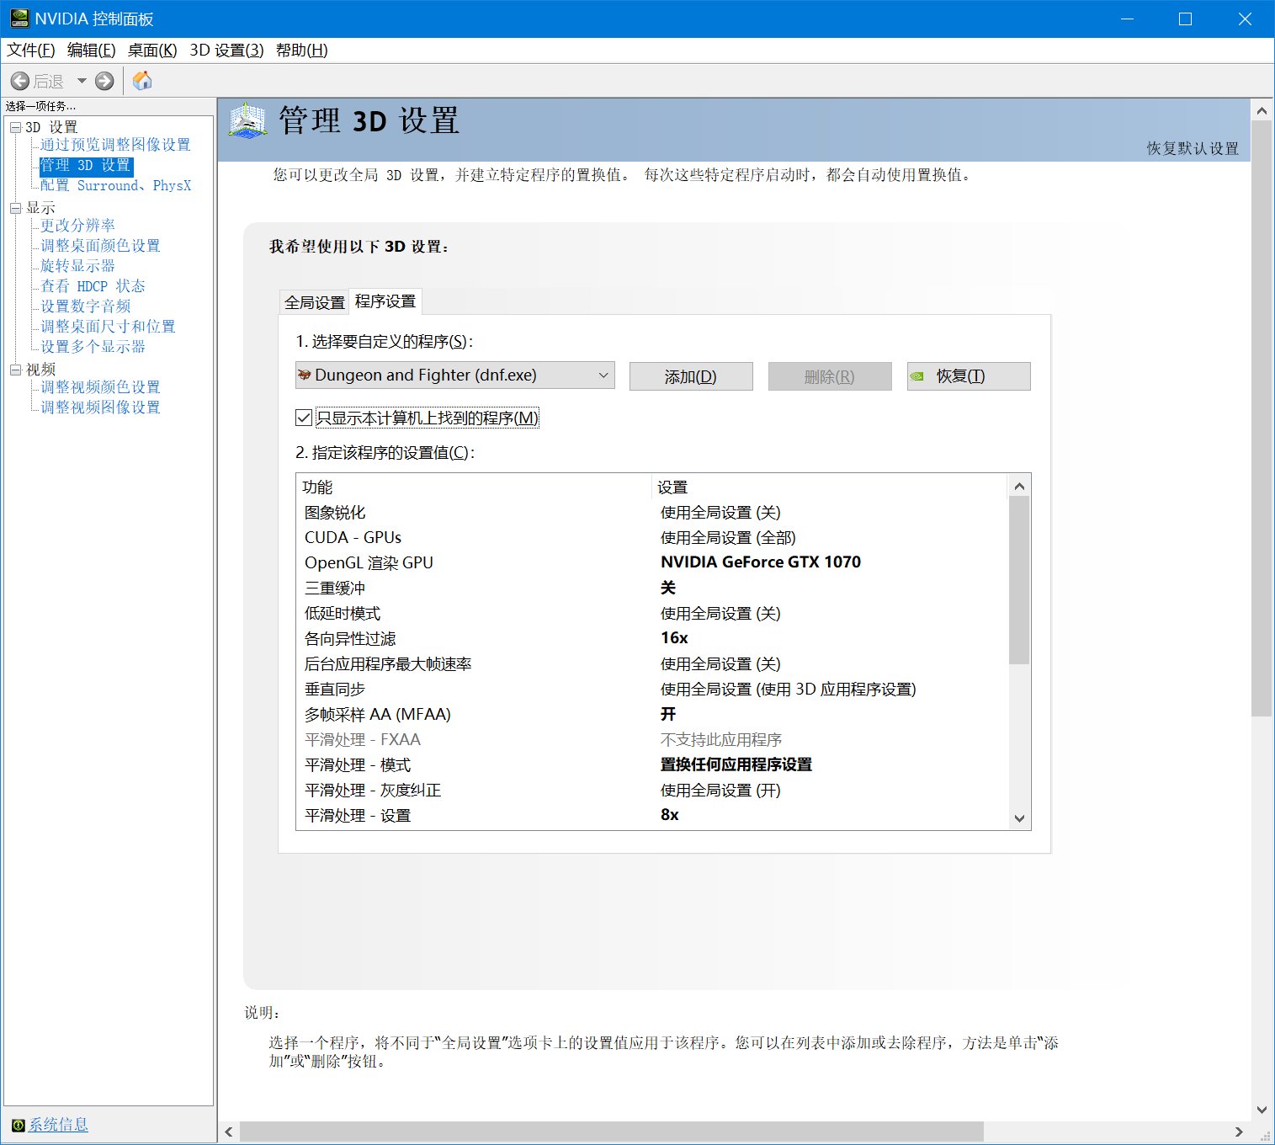The height and width of the screenshot is (1145, 1275).
Task: Open the 文件(F) menu
Action: coord(31,50)
